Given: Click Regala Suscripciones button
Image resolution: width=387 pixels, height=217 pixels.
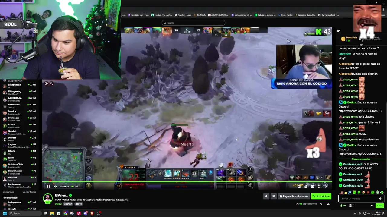Looking at the screenshot, I should [294, 196].
